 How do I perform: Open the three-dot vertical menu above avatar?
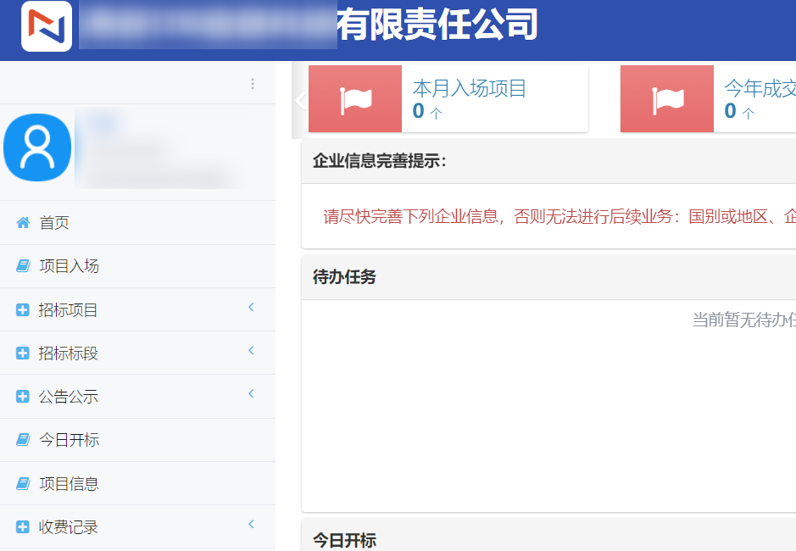(x=253, y=84)
